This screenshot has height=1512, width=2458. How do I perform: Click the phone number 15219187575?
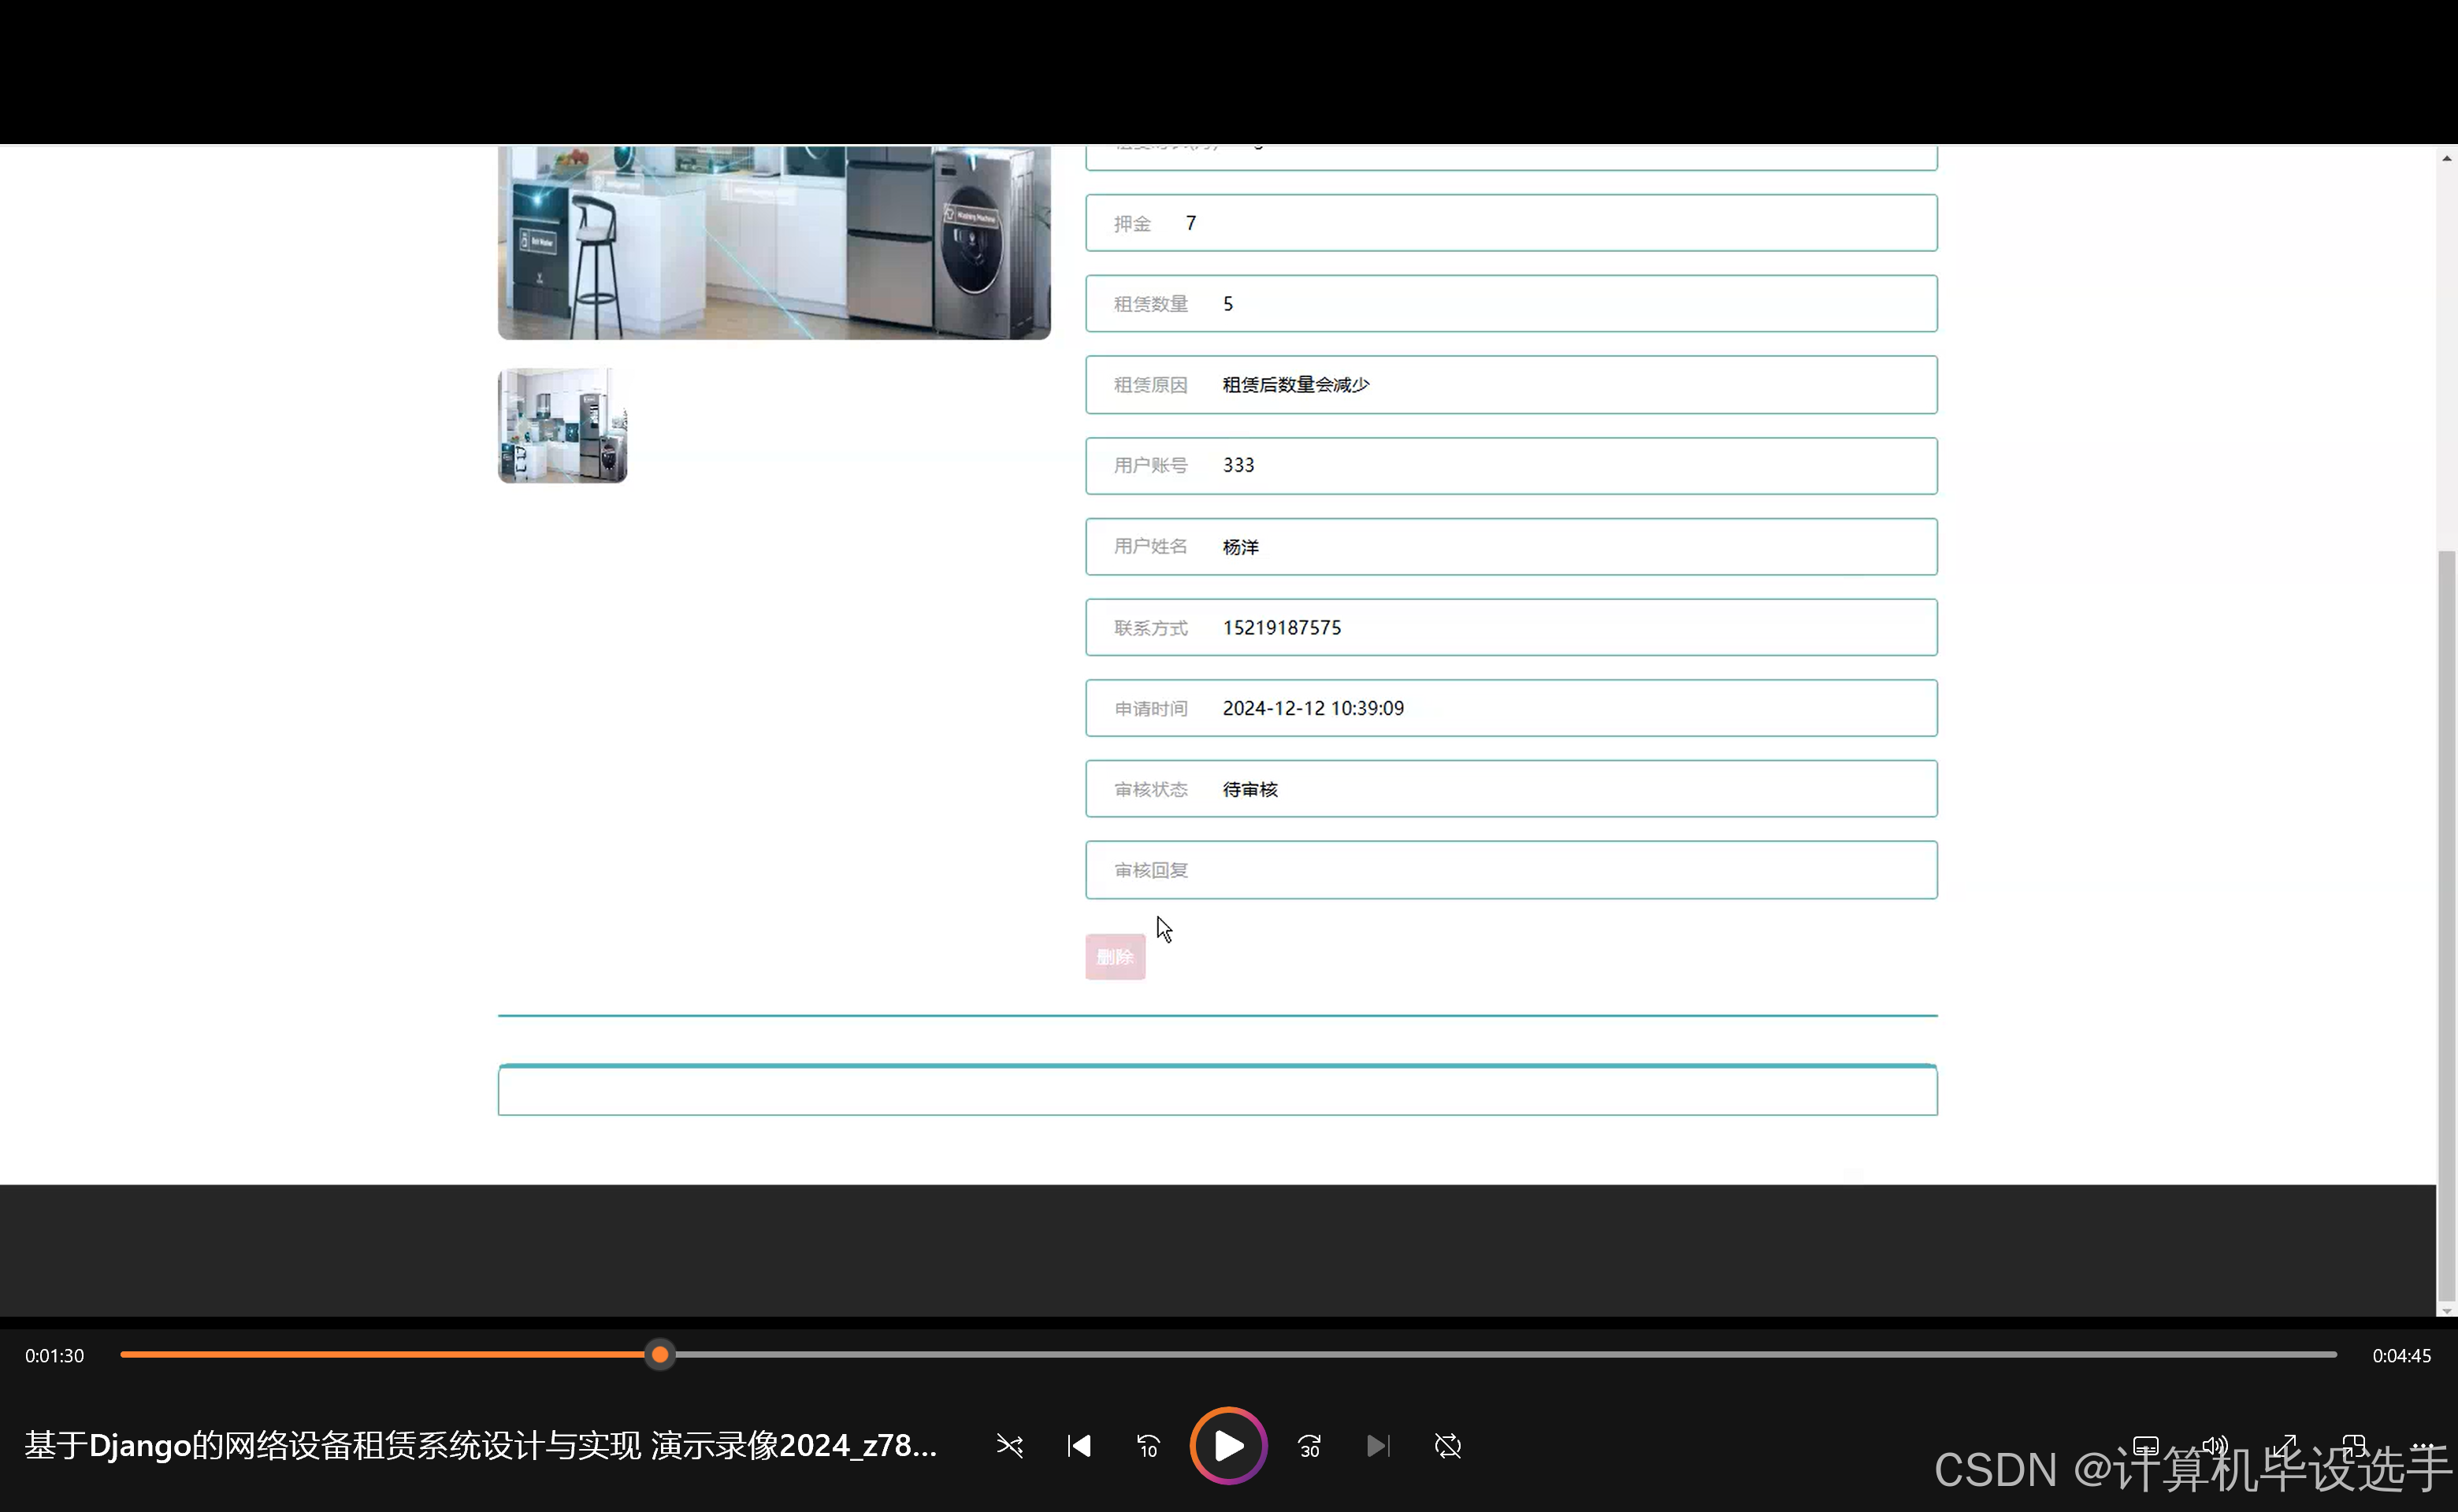(x=1282, y=628)
